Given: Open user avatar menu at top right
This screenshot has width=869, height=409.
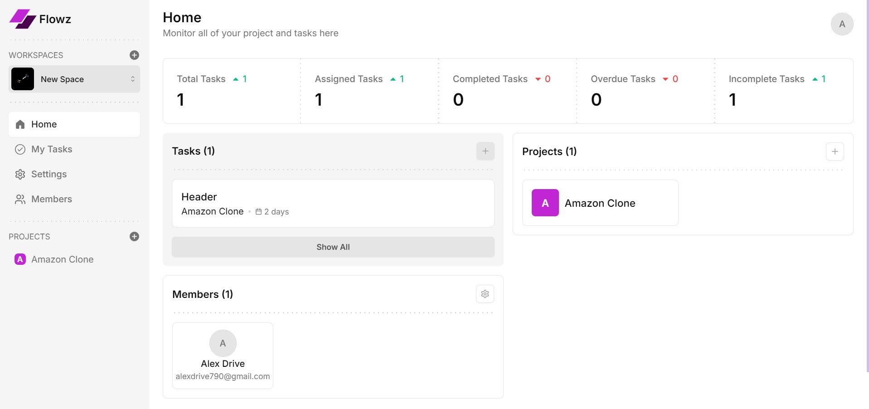Looking at the screenshot, I should click(x=842, y=24).
